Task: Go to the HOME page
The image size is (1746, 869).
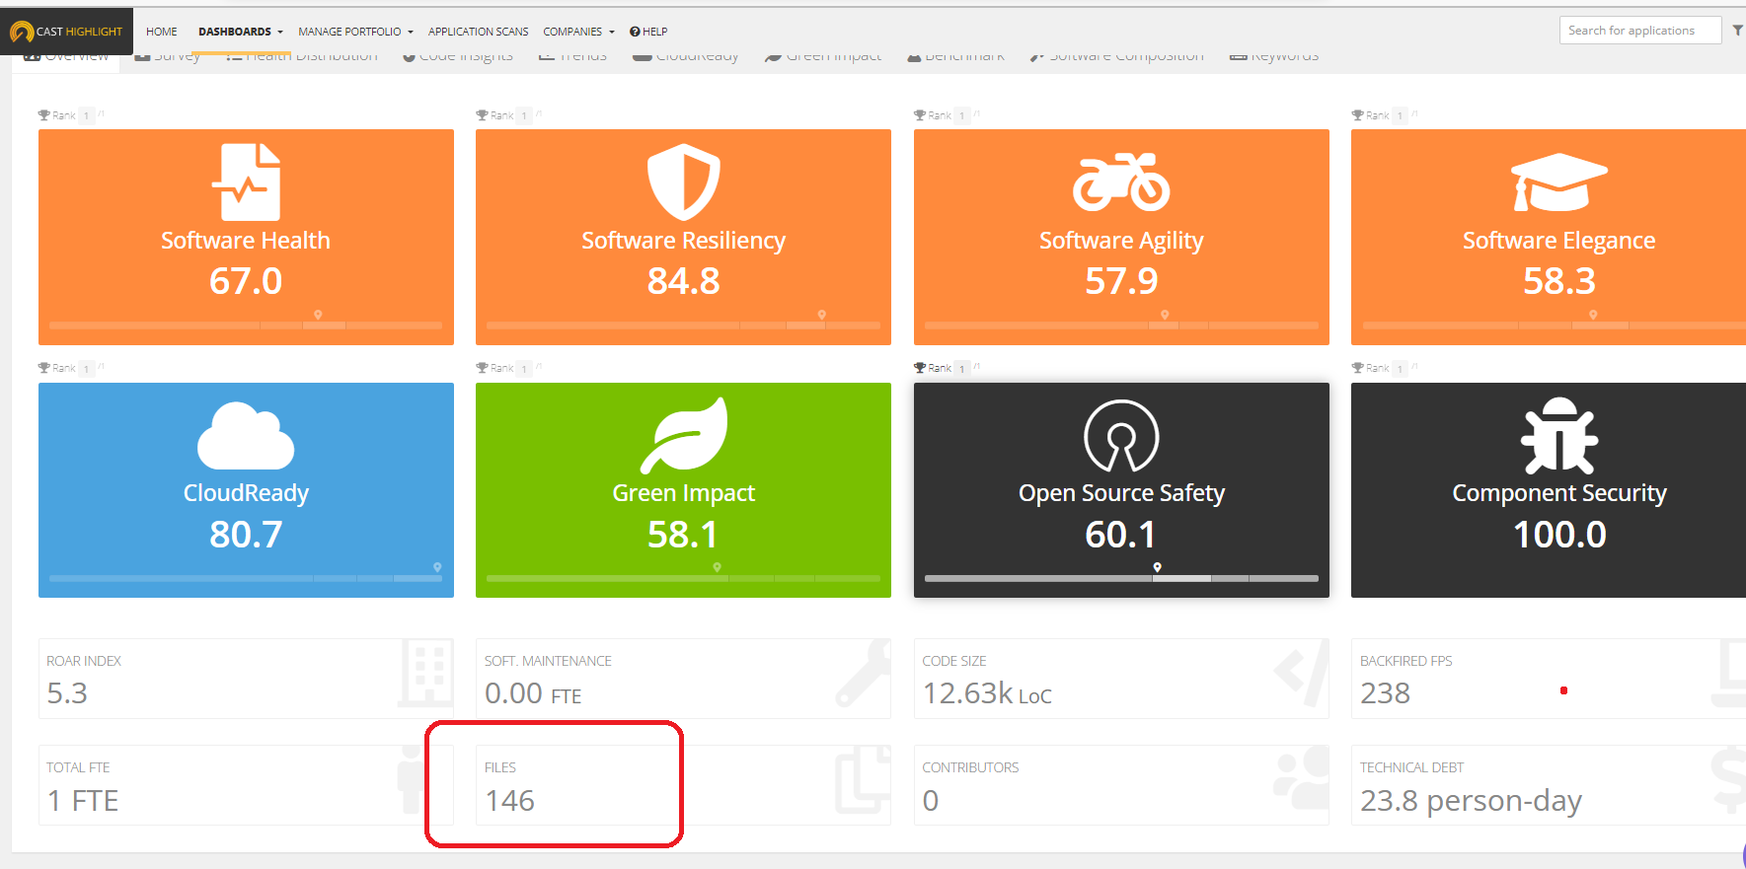Action: [x=162, y=32]
